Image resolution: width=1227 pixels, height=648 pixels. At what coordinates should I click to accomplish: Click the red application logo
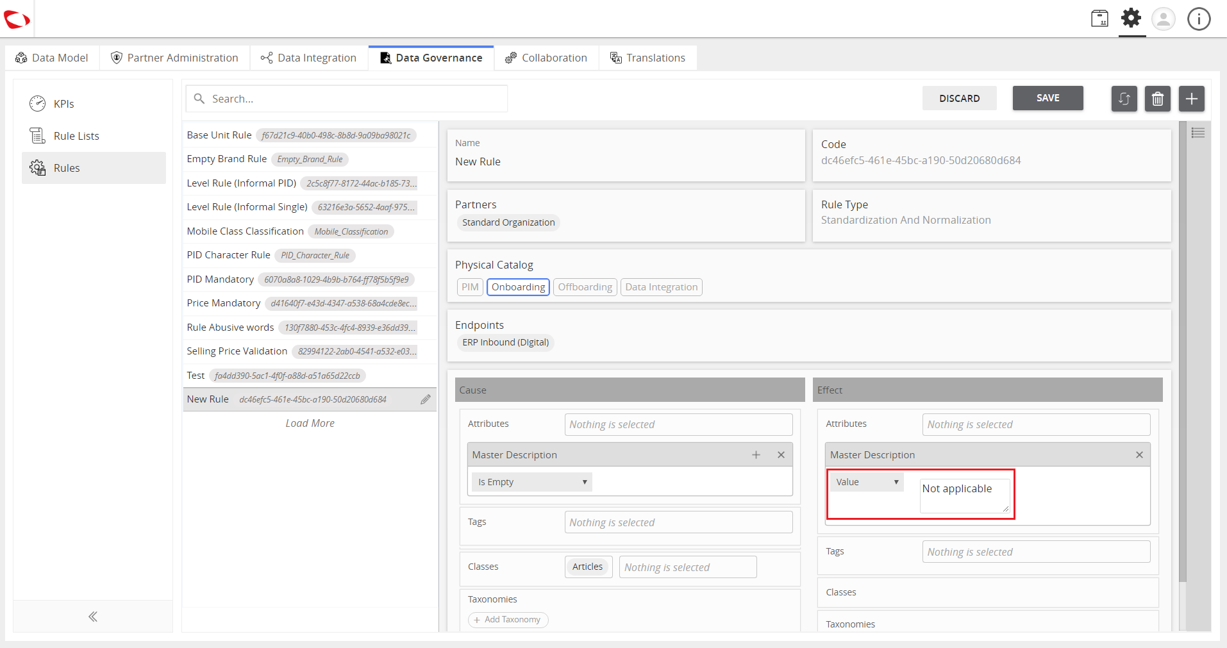point(17,20)
